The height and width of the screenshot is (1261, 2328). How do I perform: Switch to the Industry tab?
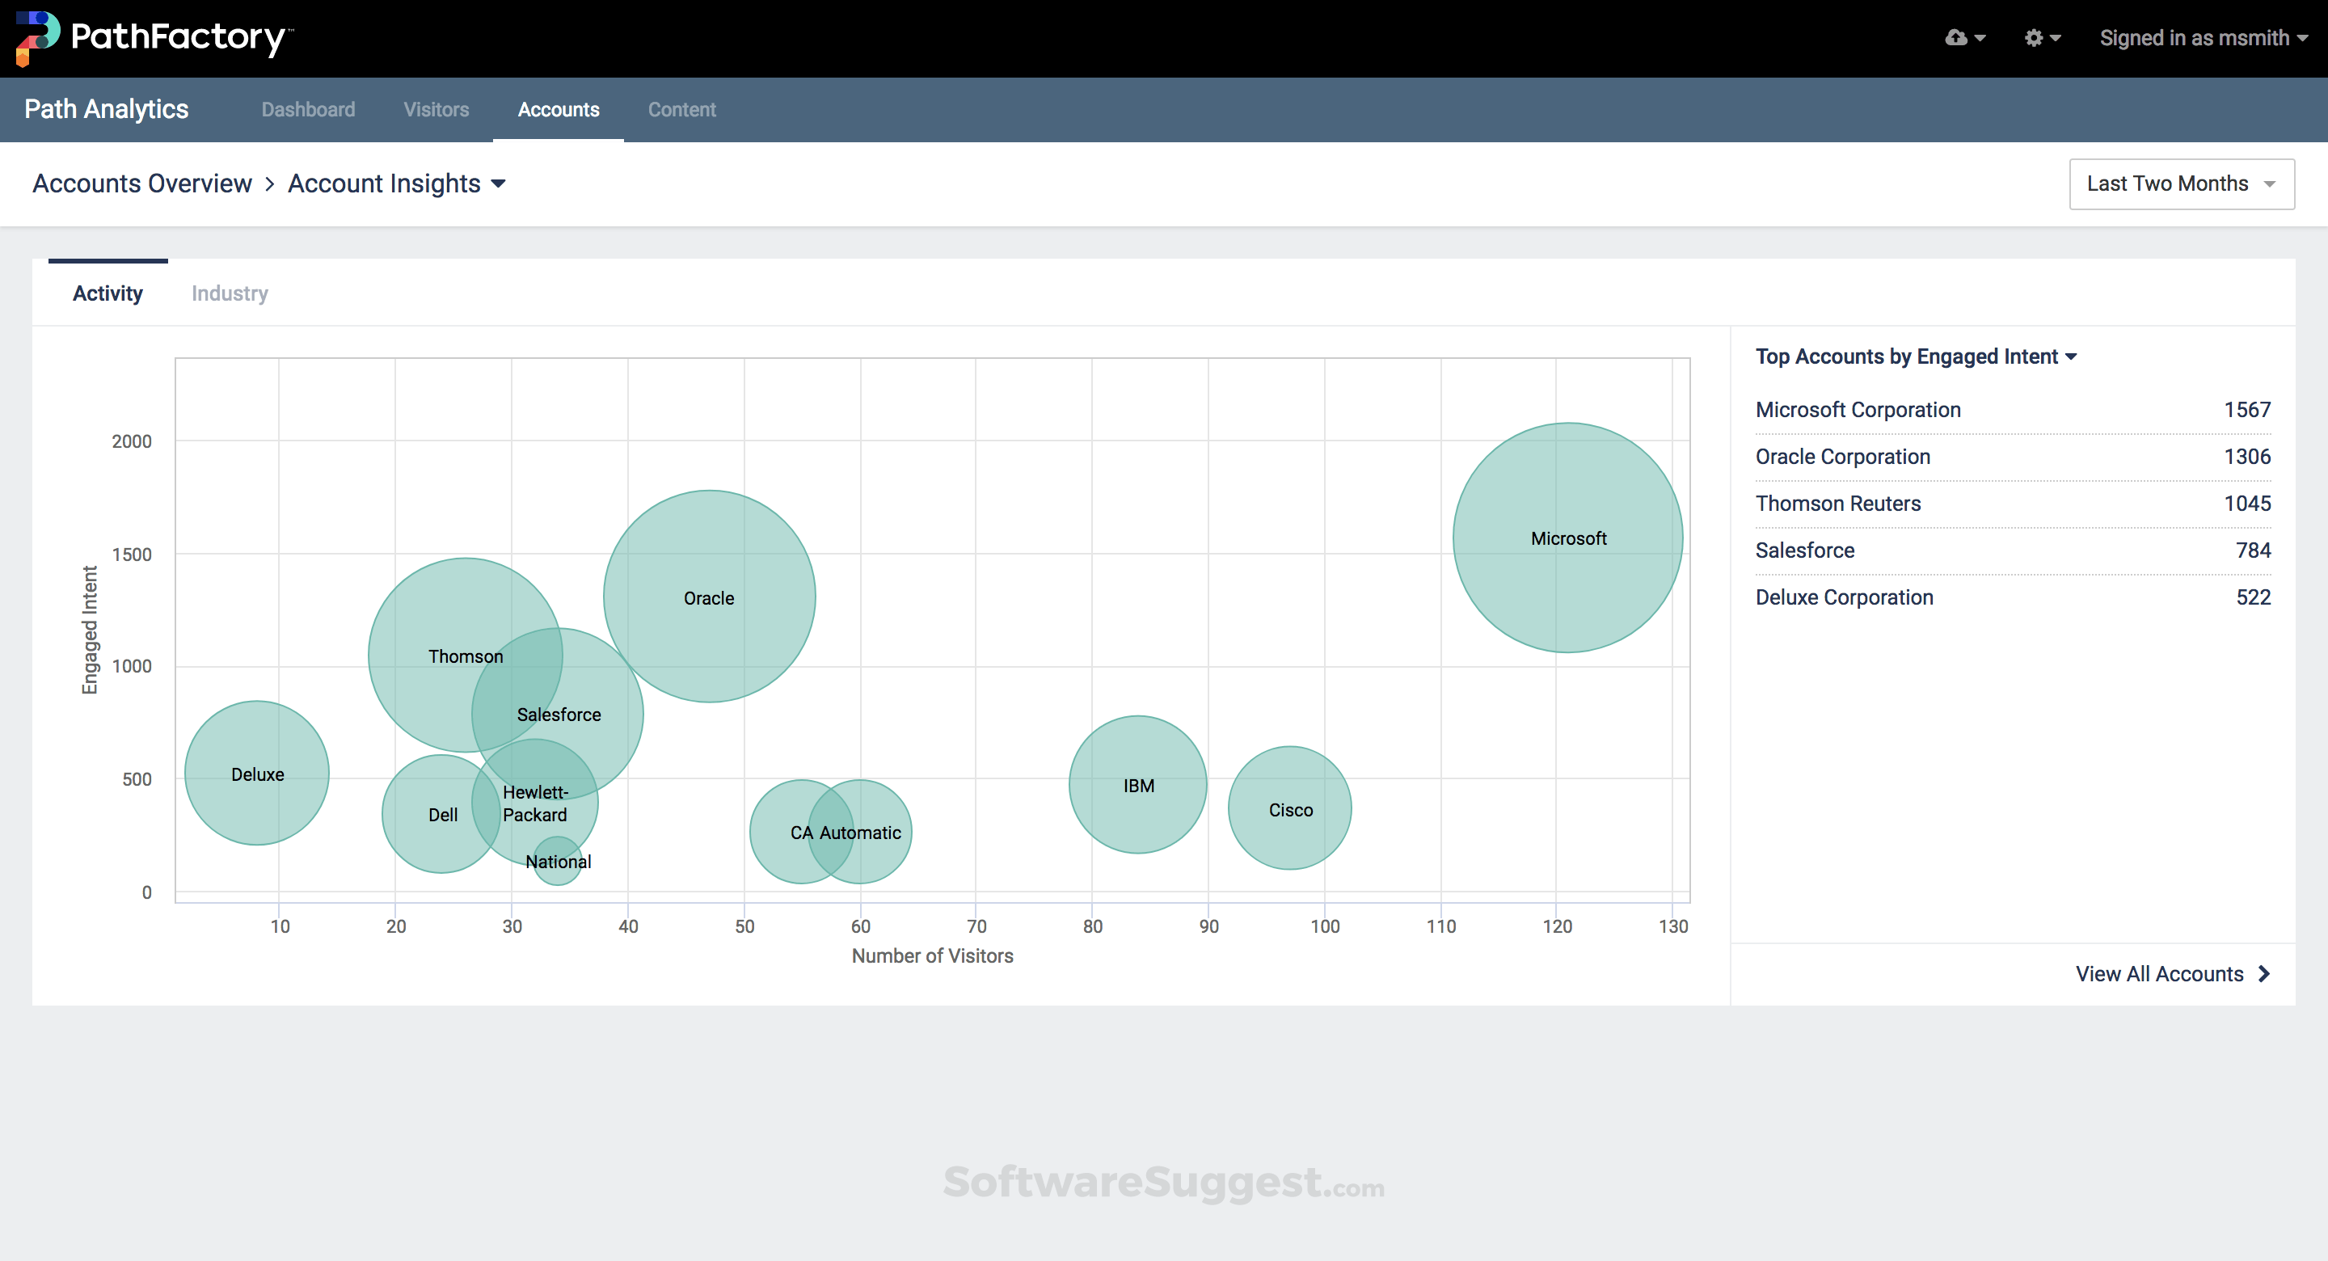point(229,293)
